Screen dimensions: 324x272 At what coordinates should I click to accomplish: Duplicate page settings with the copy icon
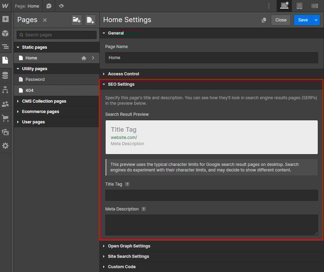(264, 20)
